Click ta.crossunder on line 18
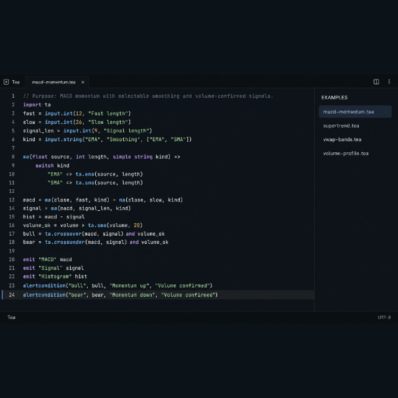 coord(65,242)
